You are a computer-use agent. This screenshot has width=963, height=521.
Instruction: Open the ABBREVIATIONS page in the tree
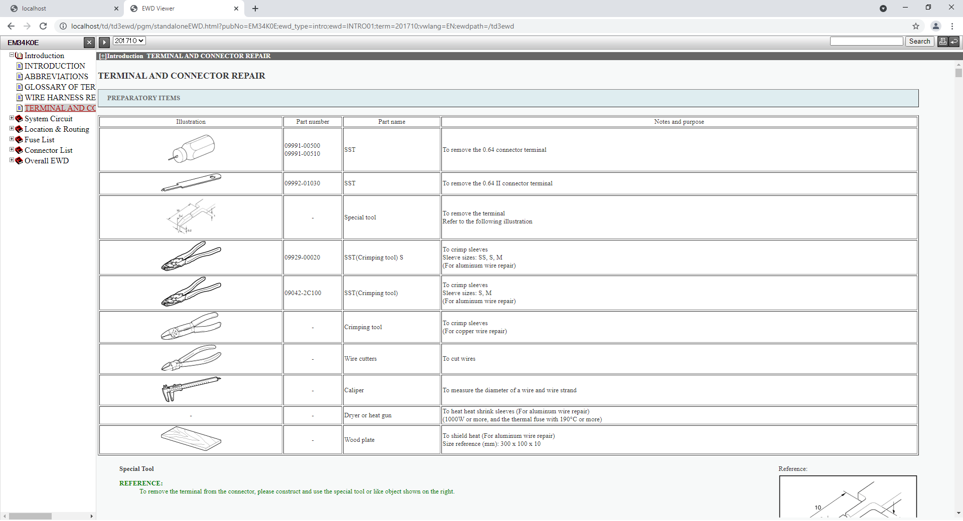(56, 77)
